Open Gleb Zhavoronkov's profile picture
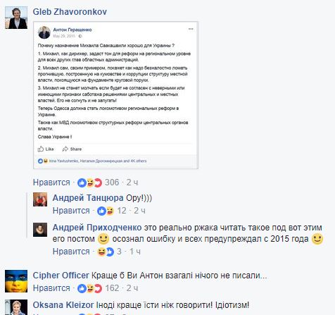 (16, 18)
